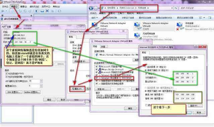
Task: Click 安装(N)... button in VMnet8 properties
Action: pyautogui.click(x=102, y=89)
